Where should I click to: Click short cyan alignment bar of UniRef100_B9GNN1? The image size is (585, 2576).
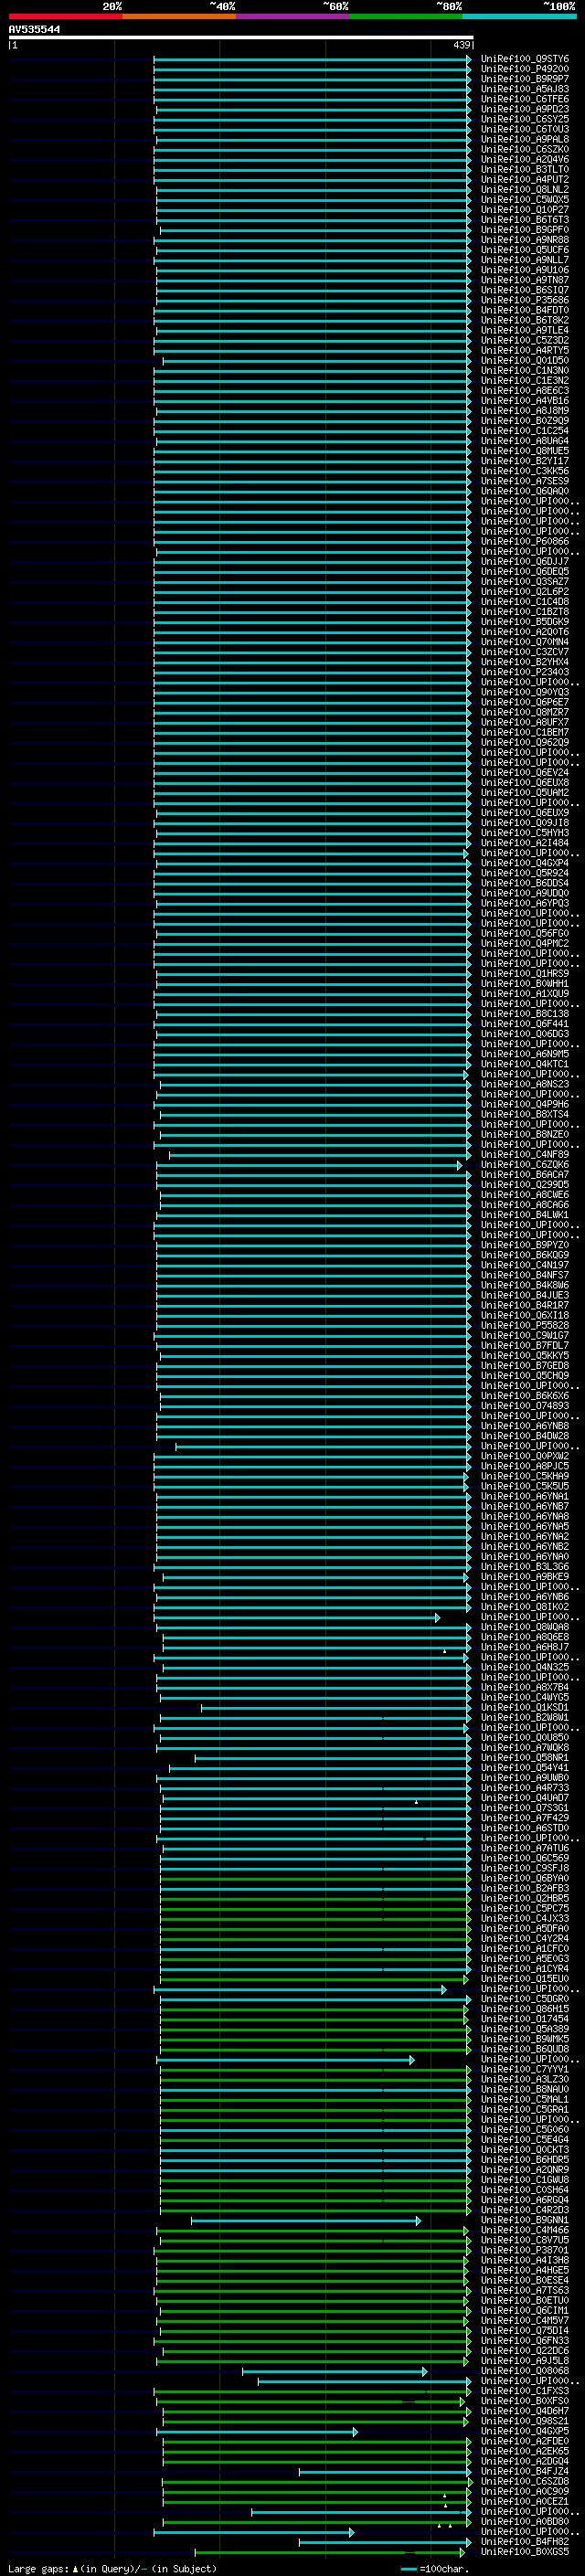[306, 2221]
